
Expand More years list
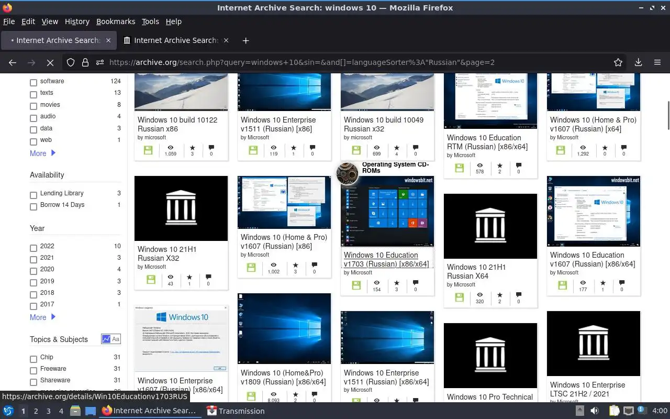42,317
